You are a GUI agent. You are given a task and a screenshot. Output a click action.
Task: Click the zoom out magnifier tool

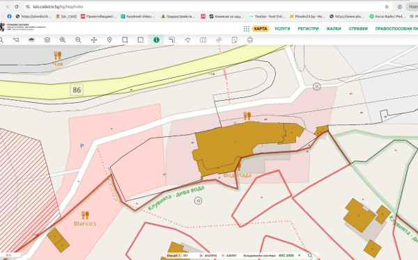(78, 40)
